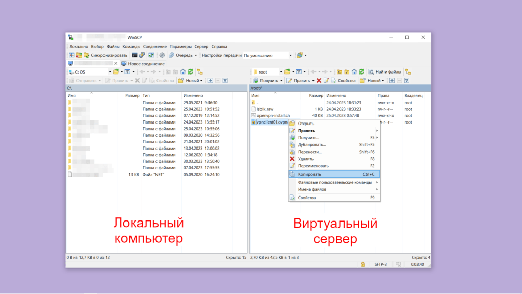Image resolution: width=522 pixels, height=294 pixels.
Task: Toggle the local directory tree icon
Action: 199,72
